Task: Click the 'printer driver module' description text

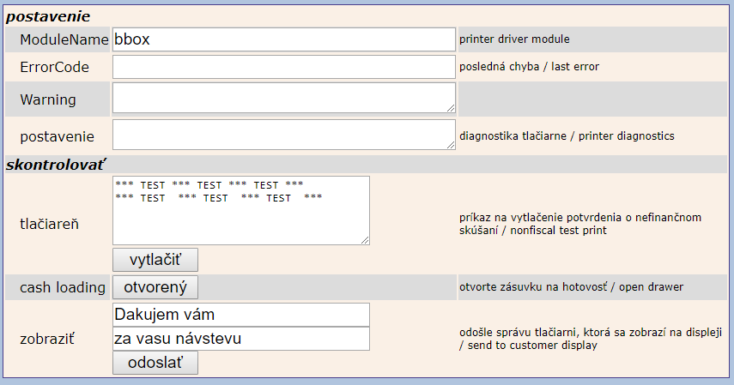Action: (514, 39)
